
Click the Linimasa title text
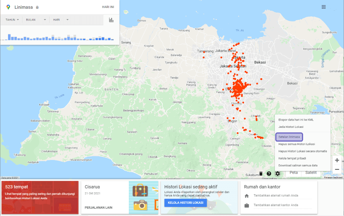point(23,7)
